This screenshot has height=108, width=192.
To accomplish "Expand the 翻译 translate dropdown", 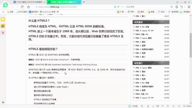I will click(145, 12).
